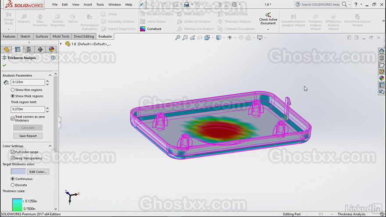
Task: Toggle Keep Transparency checkbox
Action: click(13, 158)
